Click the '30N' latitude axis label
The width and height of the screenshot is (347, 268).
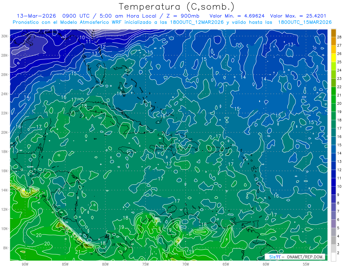click(5, 36)
